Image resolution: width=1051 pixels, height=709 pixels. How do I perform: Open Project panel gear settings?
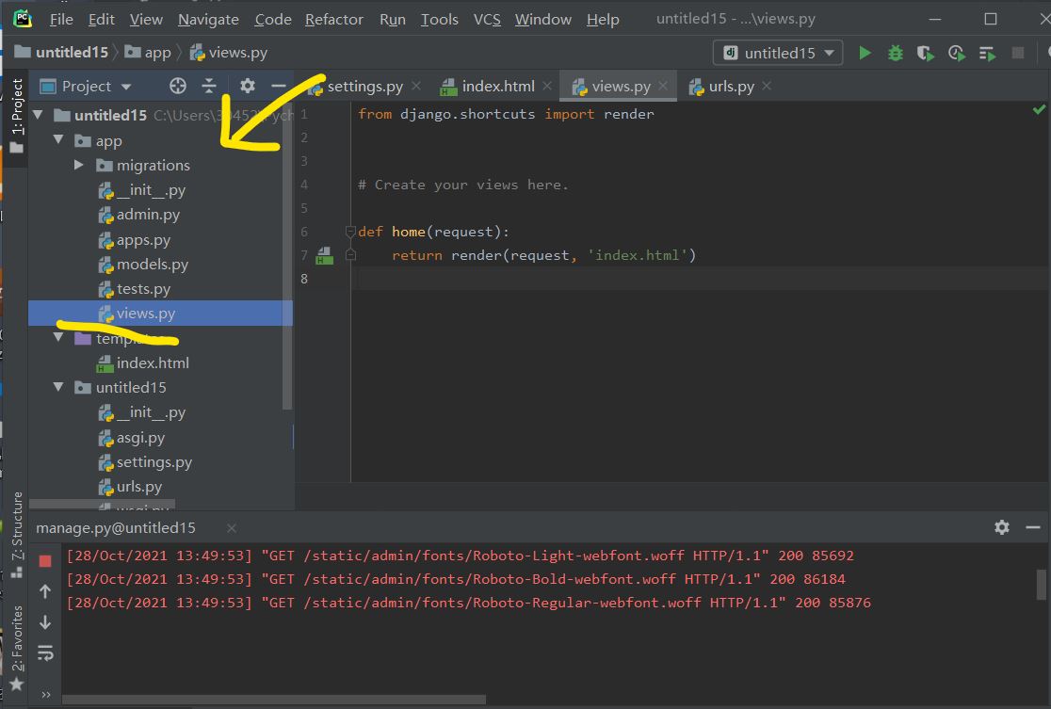247,87
